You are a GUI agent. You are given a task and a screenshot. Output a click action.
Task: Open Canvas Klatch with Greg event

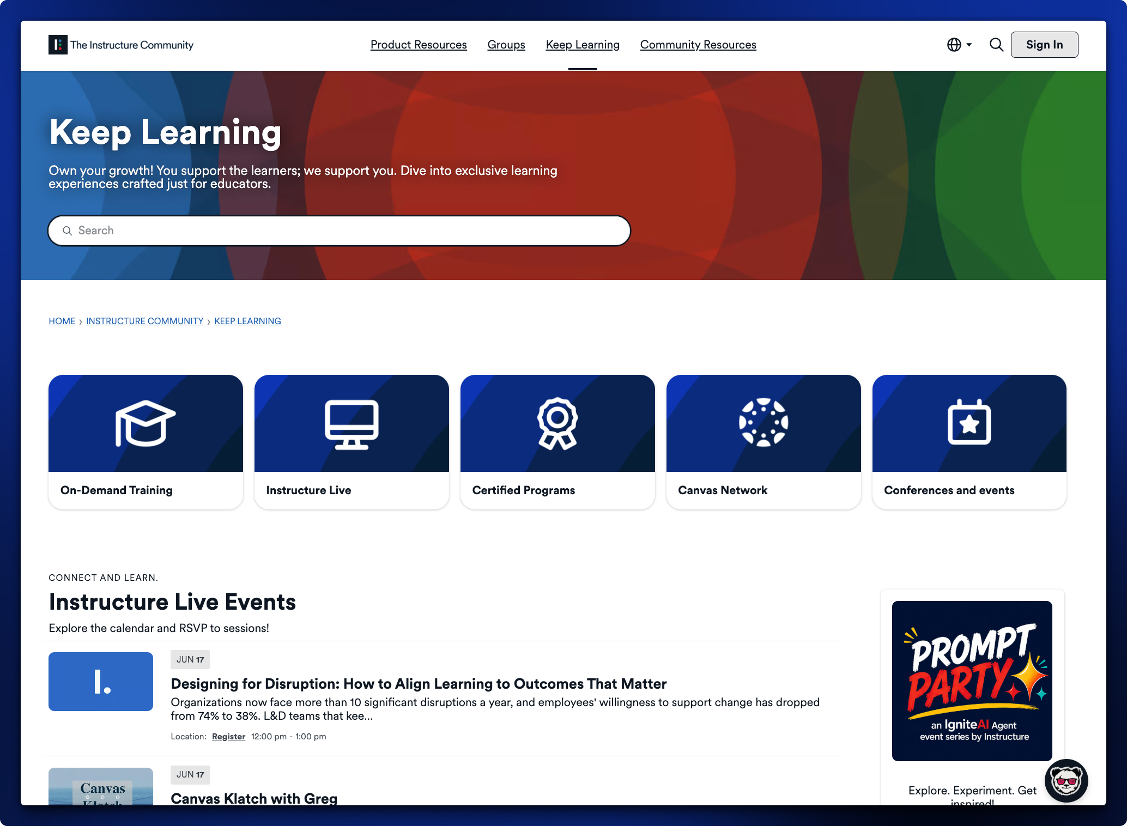(x=254, y=798)
